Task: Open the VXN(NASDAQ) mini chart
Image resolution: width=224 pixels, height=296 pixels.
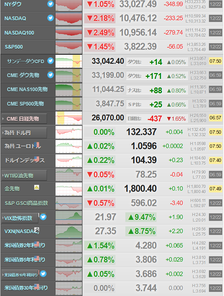Action: coord(69,232)
